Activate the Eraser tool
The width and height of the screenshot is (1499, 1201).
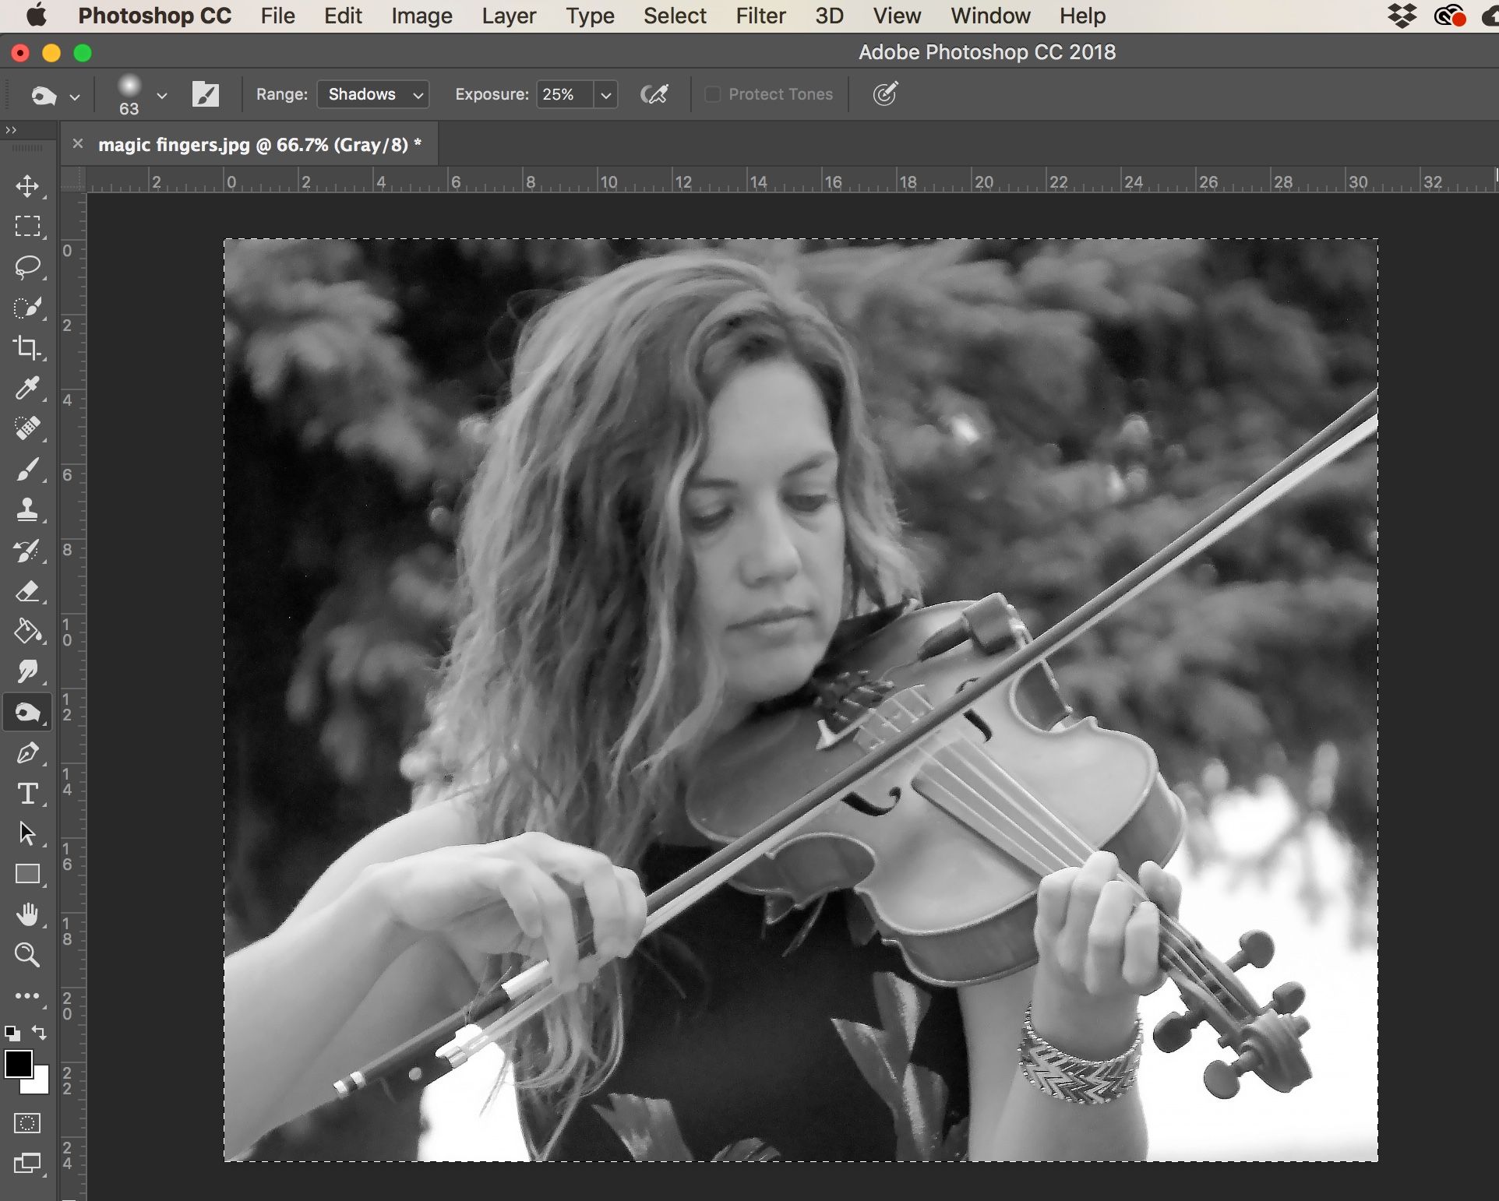tap(27, 592)
